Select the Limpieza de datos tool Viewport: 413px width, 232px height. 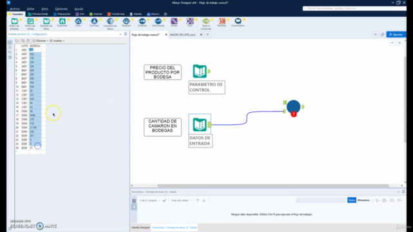click(x=110, y=21)
